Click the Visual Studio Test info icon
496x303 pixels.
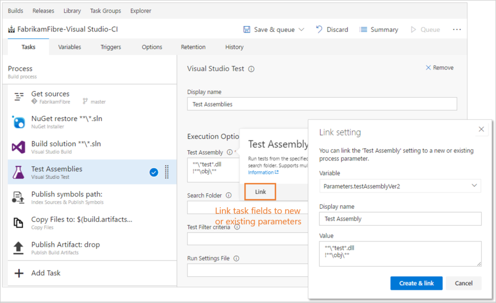[x=251, y=69]
